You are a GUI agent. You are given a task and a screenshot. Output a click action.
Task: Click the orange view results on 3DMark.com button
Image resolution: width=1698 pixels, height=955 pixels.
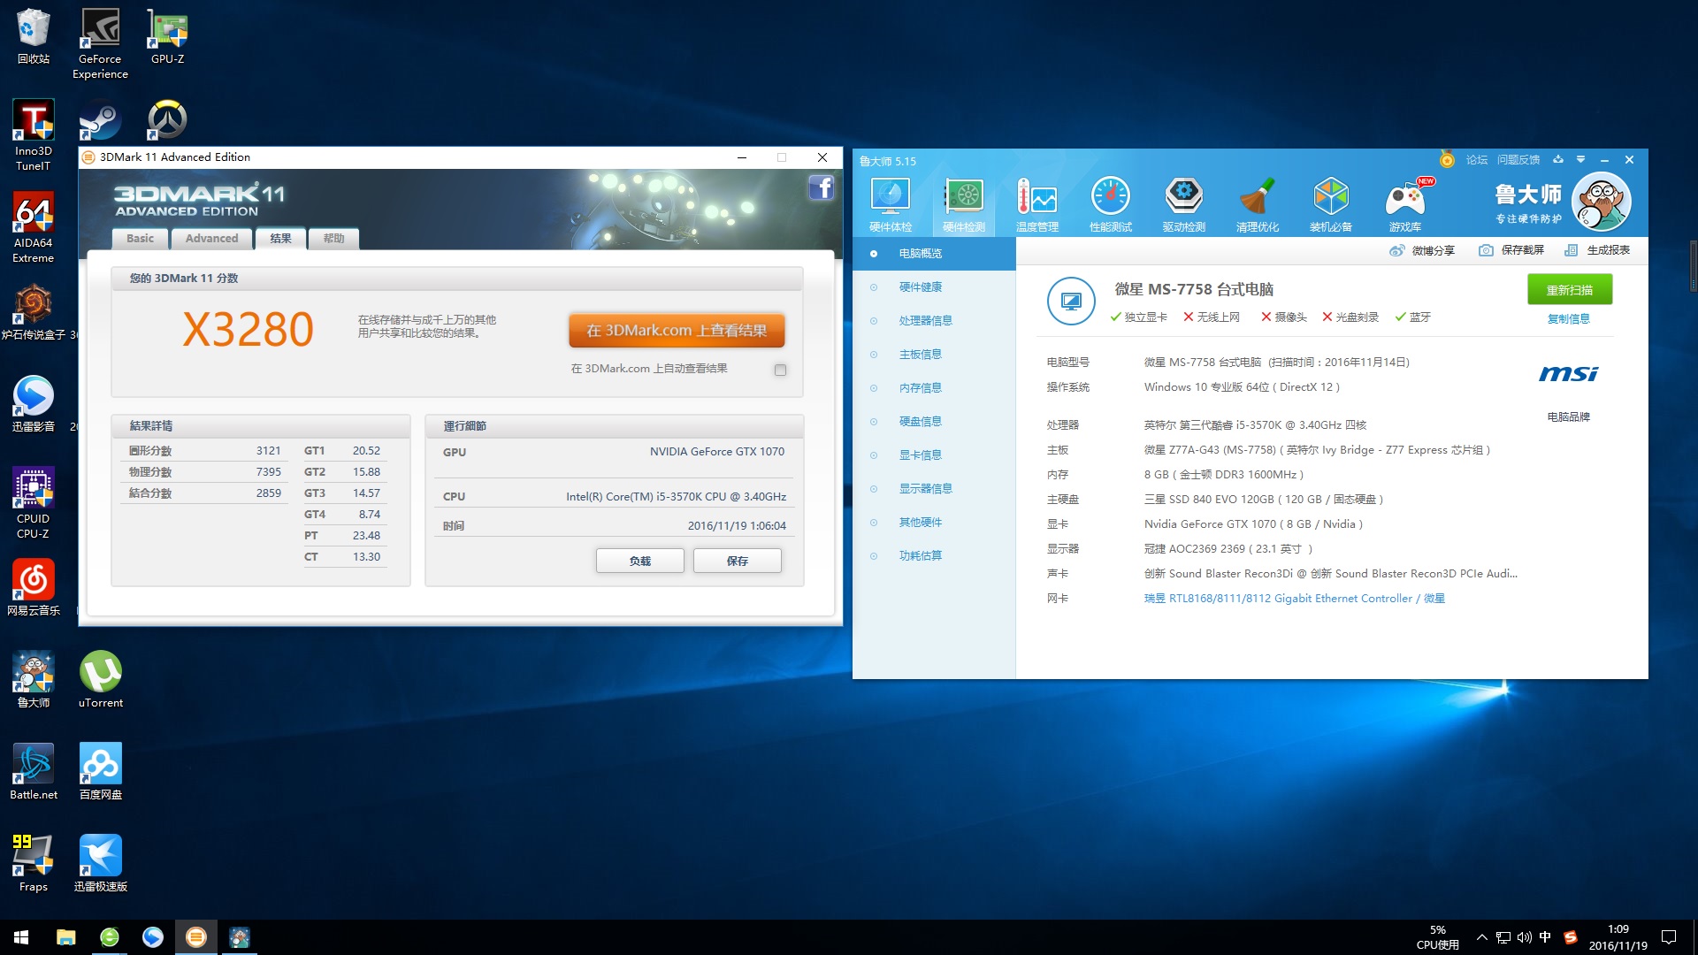click(x=677, y=331)
